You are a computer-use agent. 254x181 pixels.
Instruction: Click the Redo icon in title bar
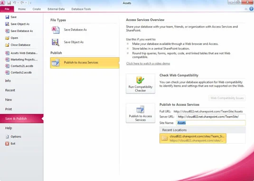coord(22,3)
